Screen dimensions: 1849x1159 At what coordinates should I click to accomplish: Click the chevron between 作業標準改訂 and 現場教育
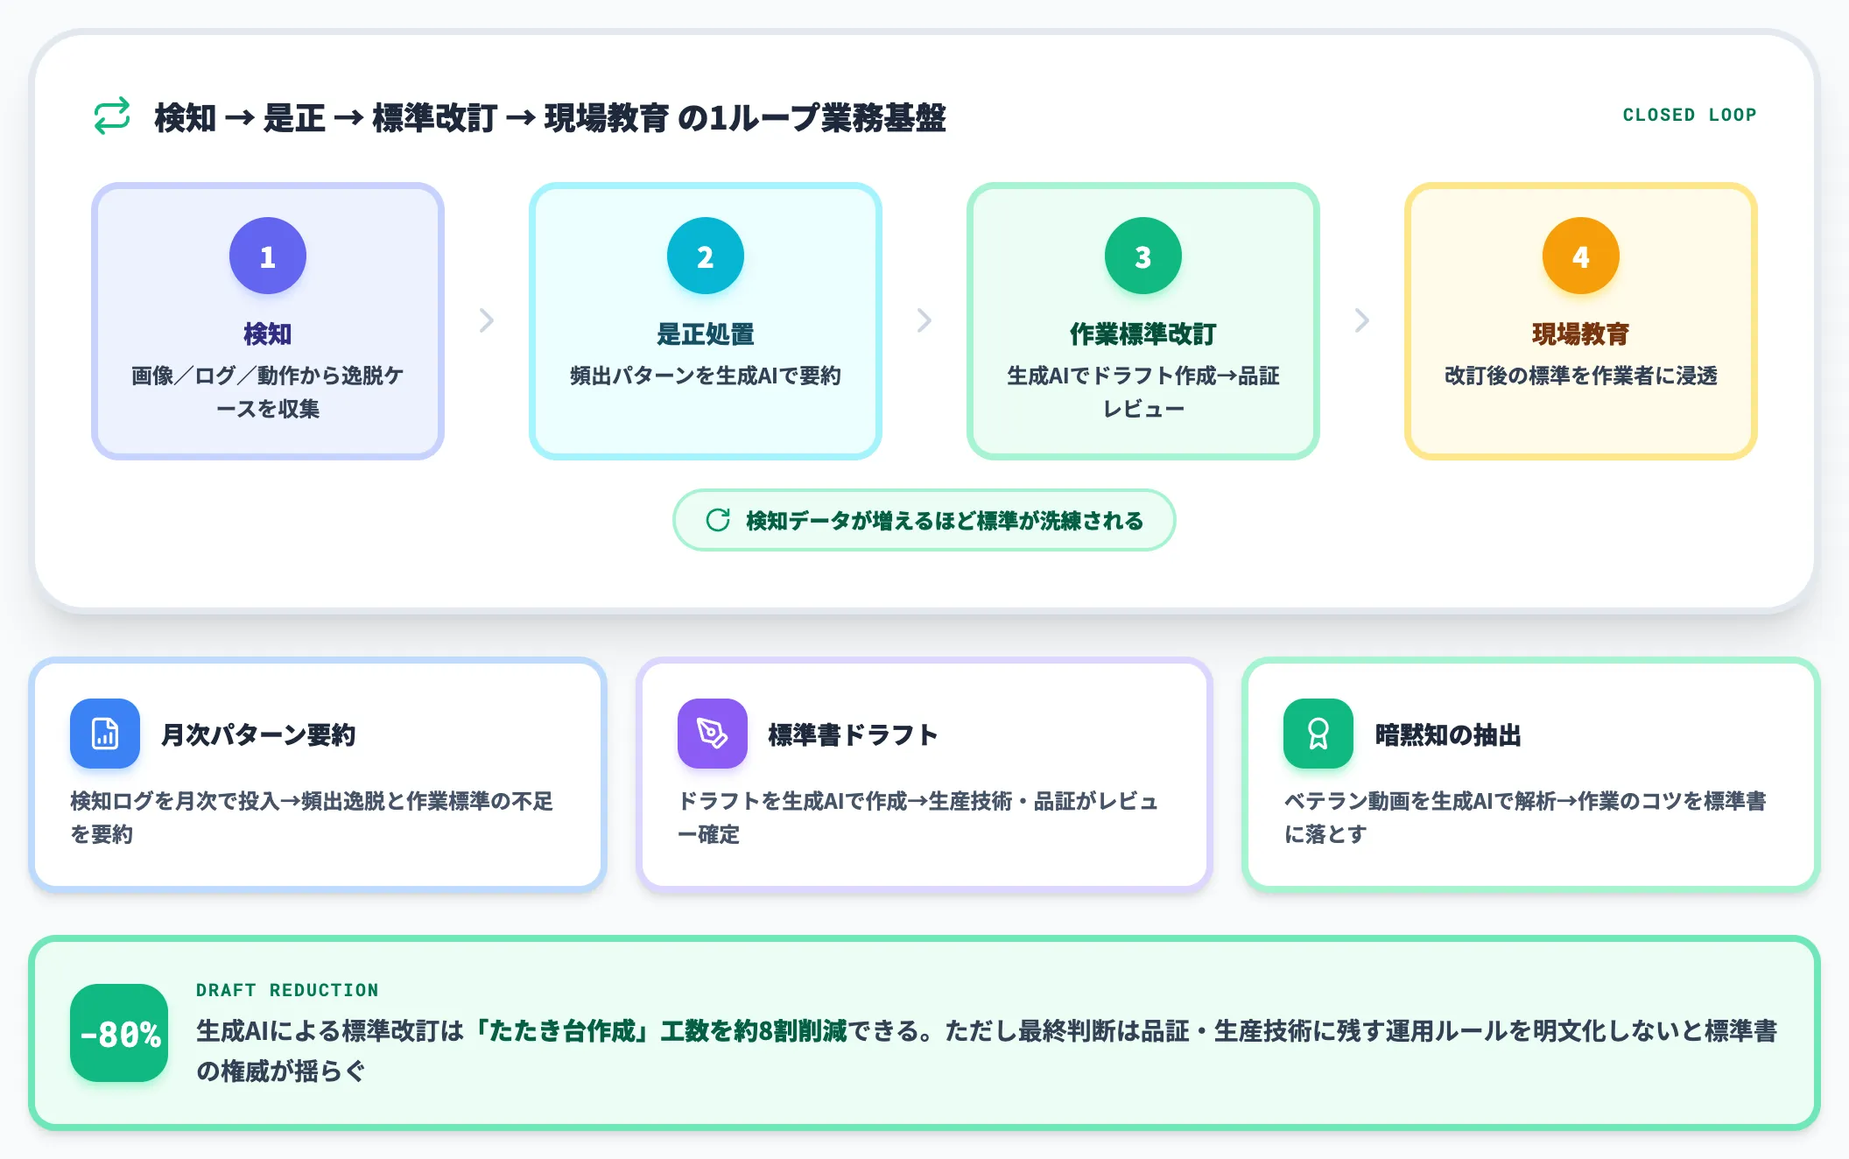coord(1362,320)
